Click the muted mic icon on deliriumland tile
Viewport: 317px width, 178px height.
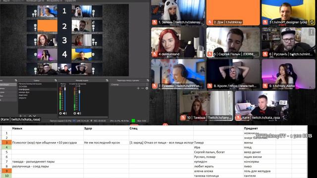[155, 54]
